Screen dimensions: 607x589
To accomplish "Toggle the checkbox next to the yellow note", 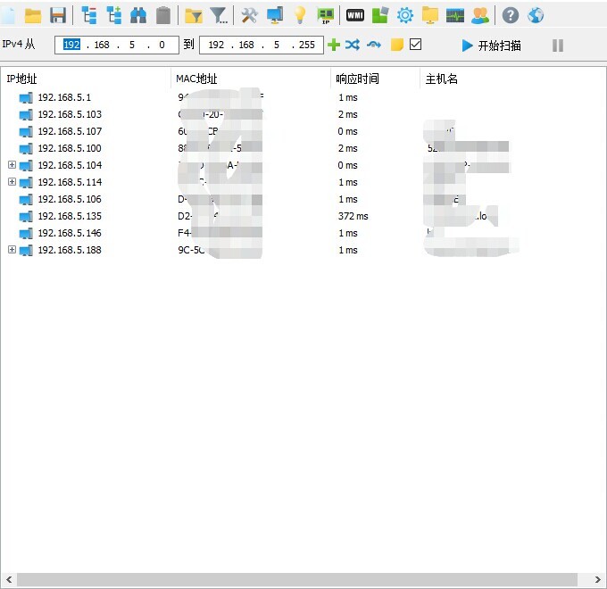I will [x=415, y=44].
